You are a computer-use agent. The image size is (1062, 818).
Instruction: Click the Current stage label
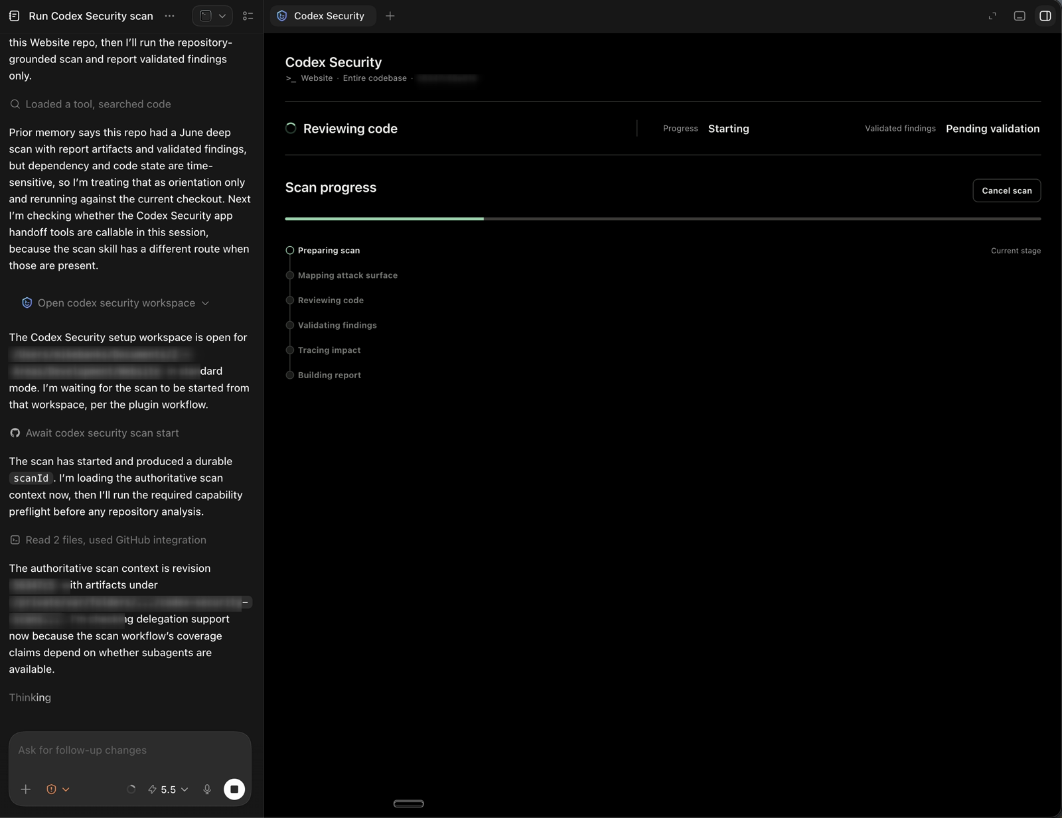(x=1016, y=251)
